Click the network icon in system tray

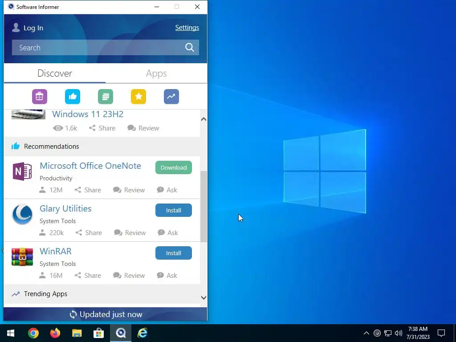[388, 333]
